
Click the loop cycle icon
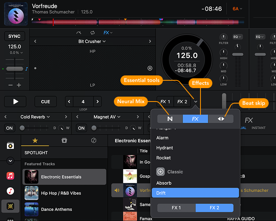coord(93,33)
